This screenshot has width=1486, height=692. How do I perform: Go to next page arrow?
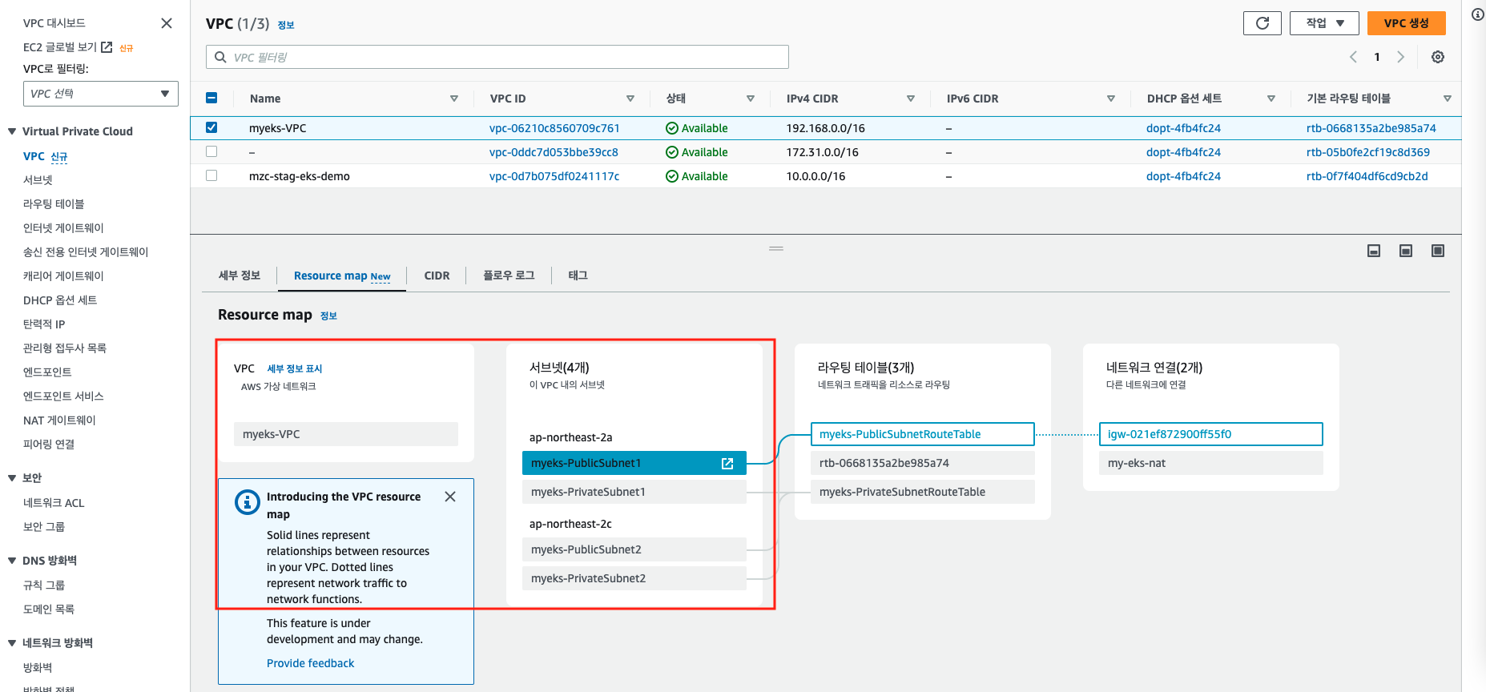click(1400, 57)
